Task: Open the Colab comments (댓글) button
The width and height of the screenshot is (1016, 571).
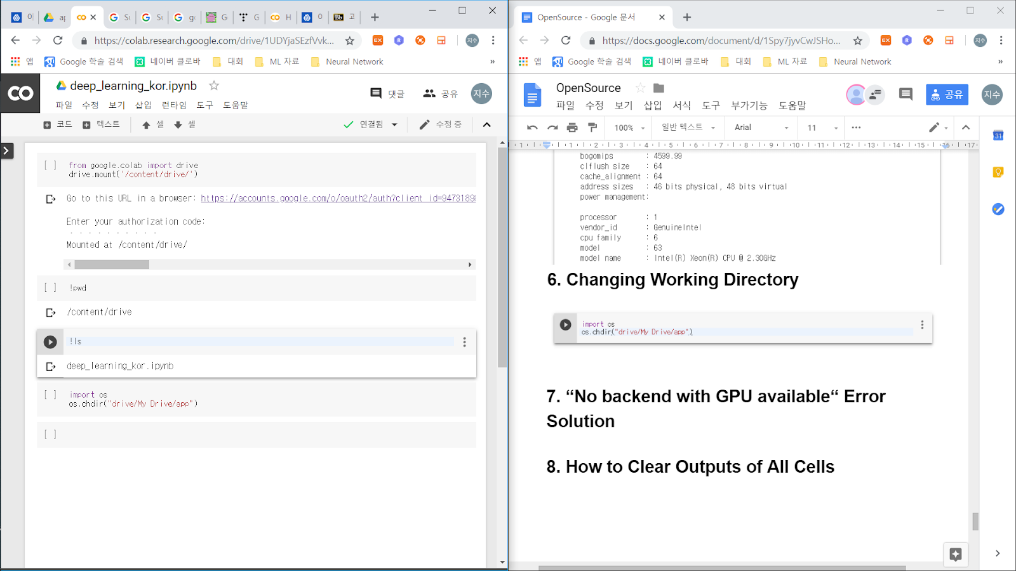Action: (x=387, y=93)
